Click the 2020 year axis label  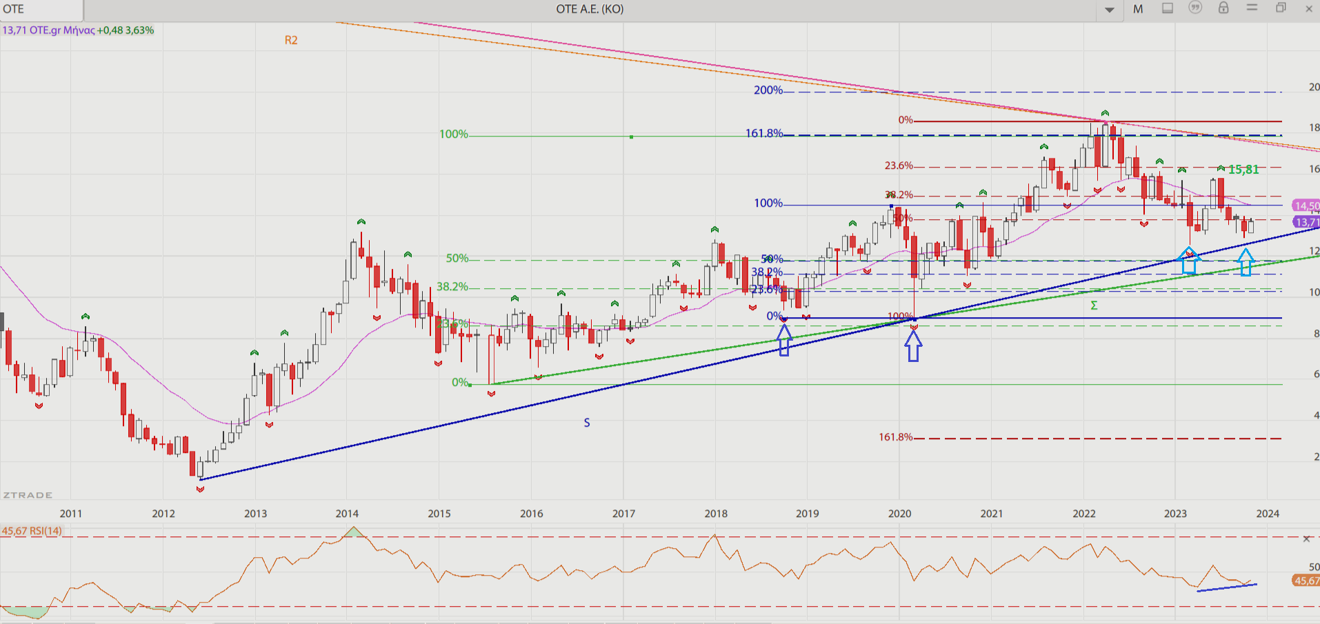pos(899,514)
